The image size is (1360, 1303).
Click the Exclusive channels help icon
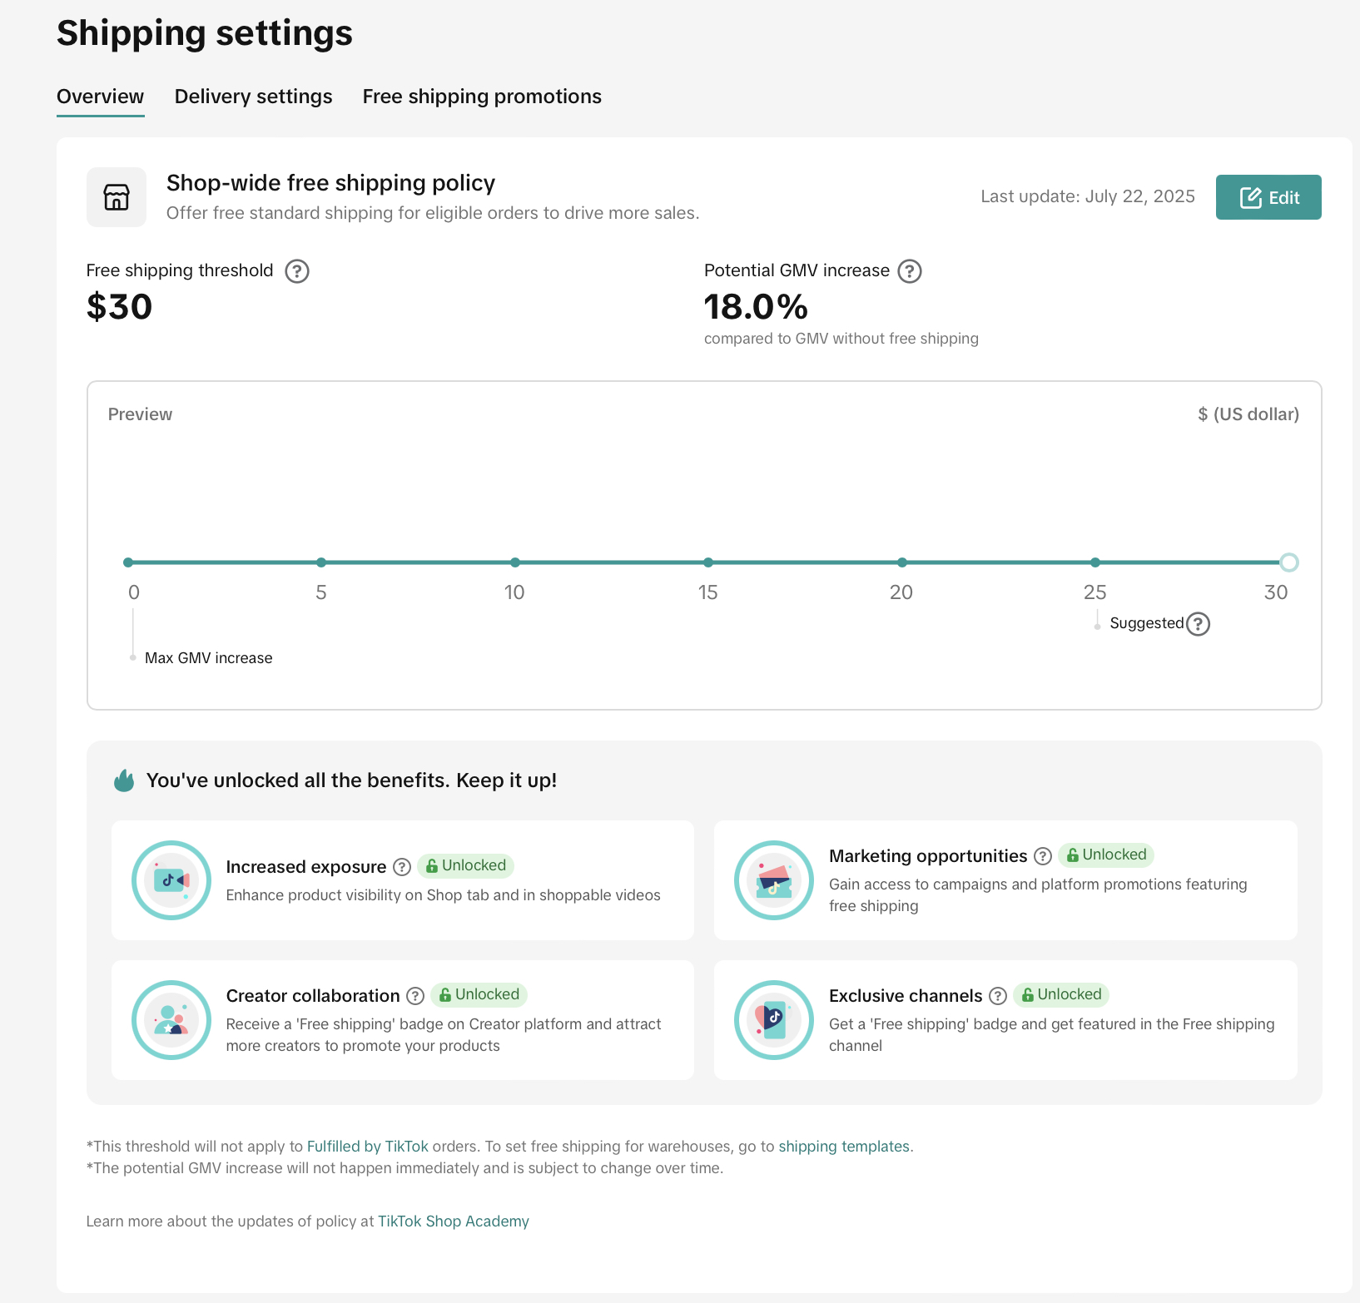coord(998,996)
